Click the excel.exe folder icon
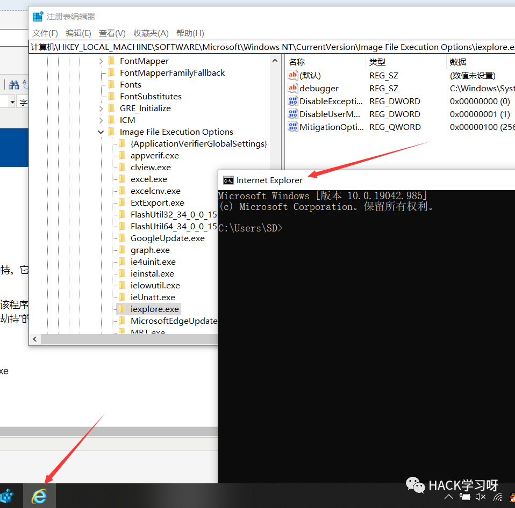The image size is (515, 508). (122, 179)
